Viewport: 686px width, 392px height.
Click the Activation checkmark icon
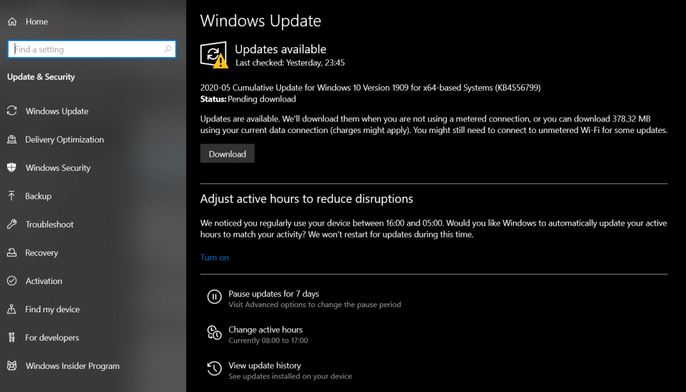(12, 281)
